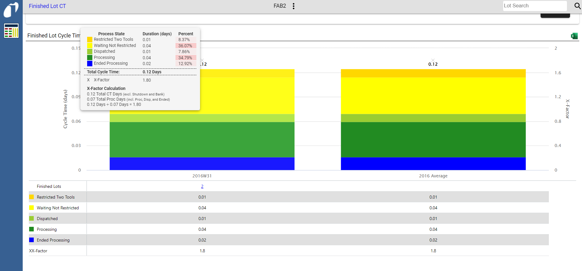This screenshot has width=582, height=271.
Task: Select the Ended Processing segment of 2016 Average bar
Action: tap(433, 164)
